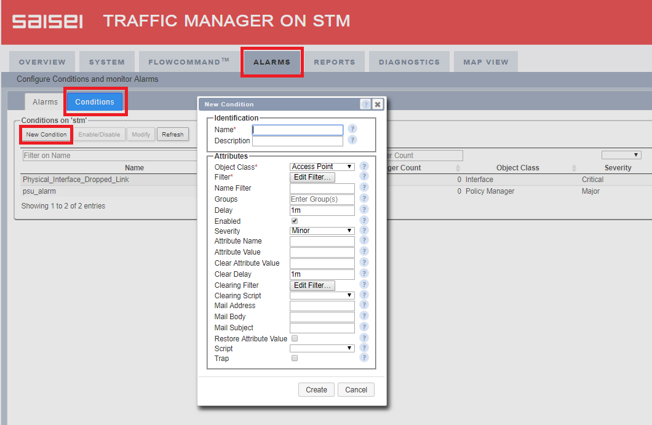Expand the Object Class dropdown
The height and width of the screenshot is (425, 652).
tap(322, 167)
